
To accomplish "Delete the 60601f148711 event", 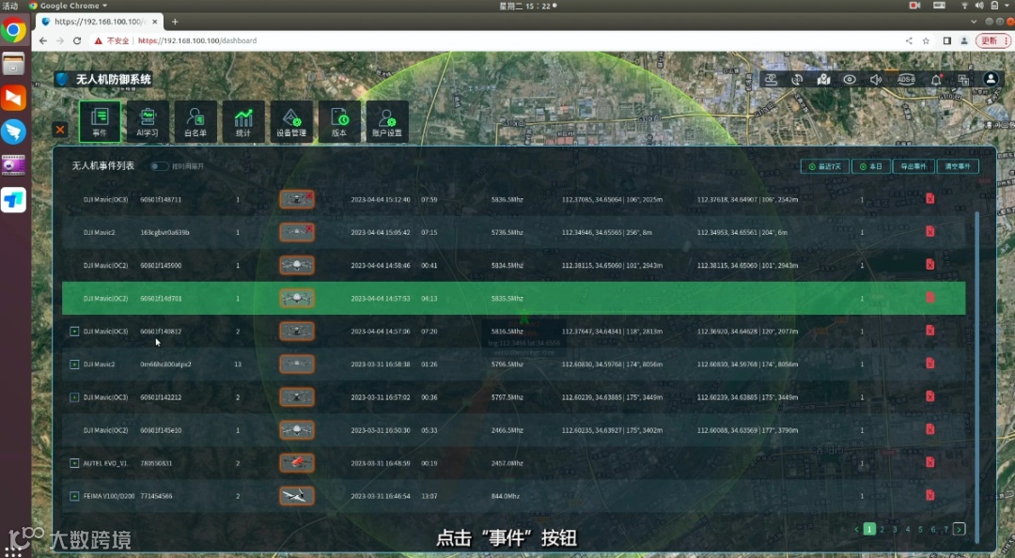I will [x=930, y=199].
